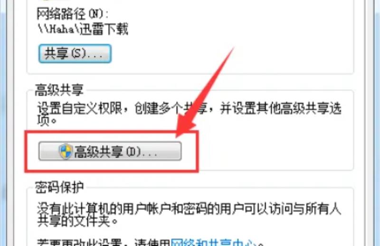Screen dimensions: 380x246
Task: Click the 密码保护 group heading
Action: [59, 187]
